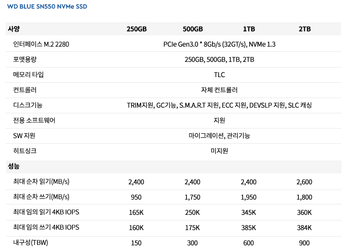Click the 250K random read value
The height and width of the screenshot is (251, 348).
[x=192, y=213]
